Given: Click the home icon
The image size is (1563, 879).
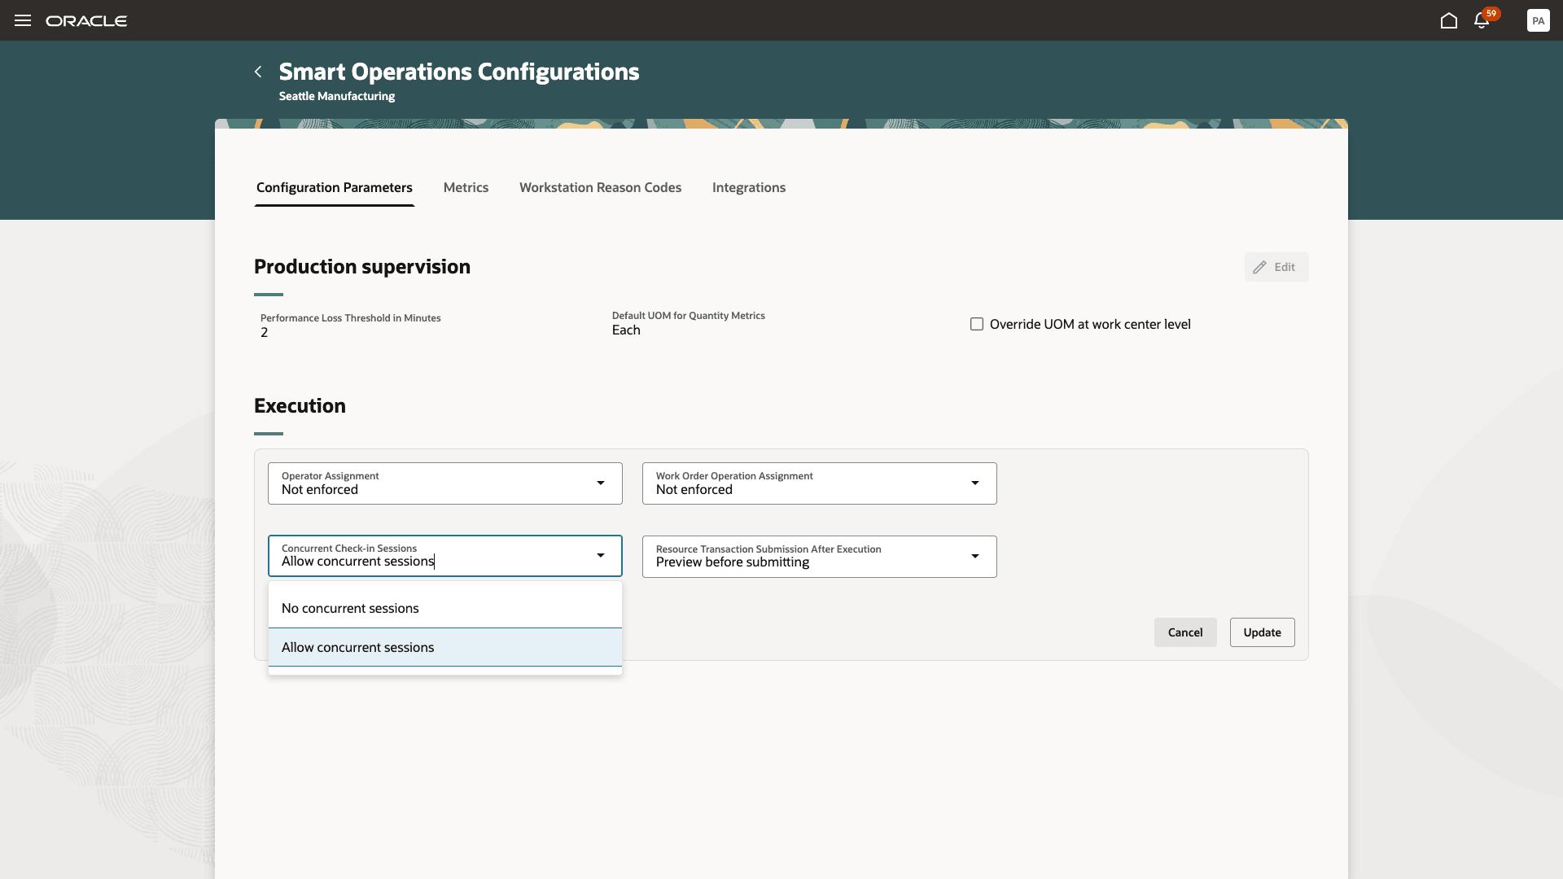Looking at the screenshot, I should 1449,20.
